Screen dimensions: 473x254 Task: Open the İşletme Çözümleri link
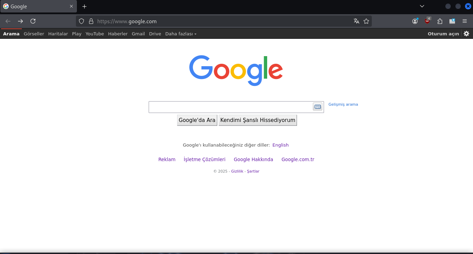click(x=204, y=159)
